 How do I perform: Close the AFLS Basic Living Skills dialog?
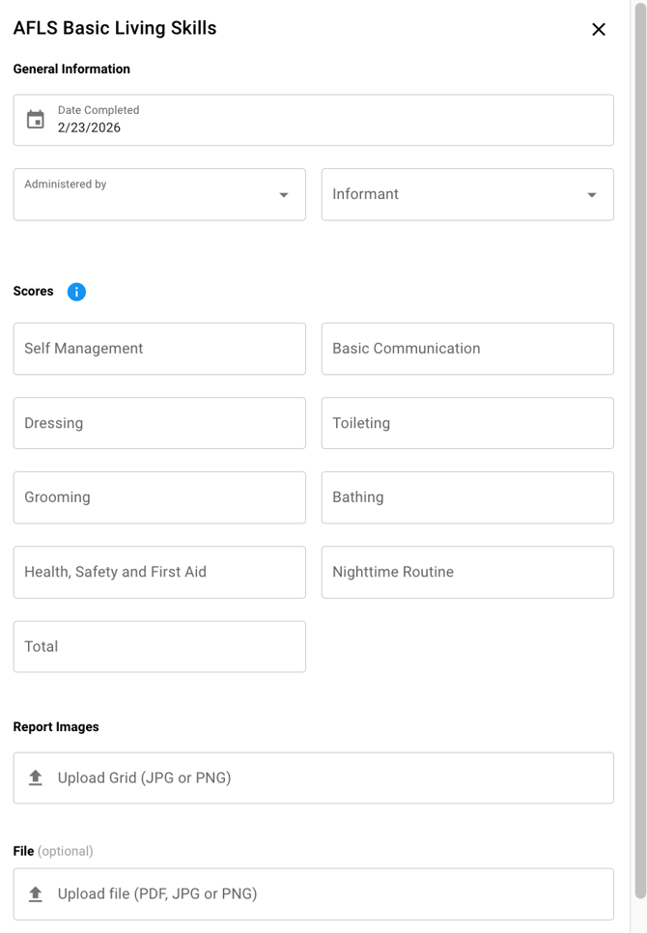point(599,29)
